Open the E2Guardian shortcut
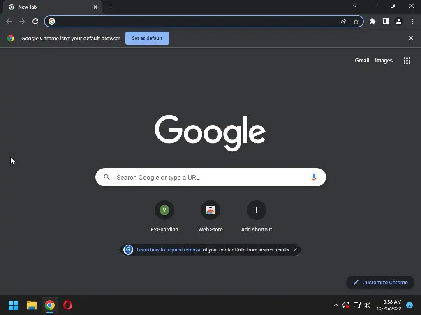Screen dimensions: 421x315 coord(164,217)
